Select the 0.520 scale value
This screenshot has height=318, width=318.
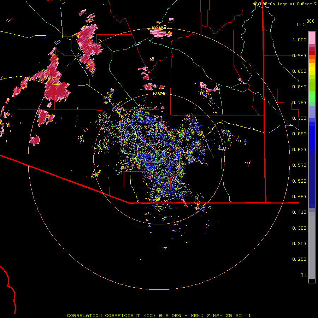coord(299,181)
